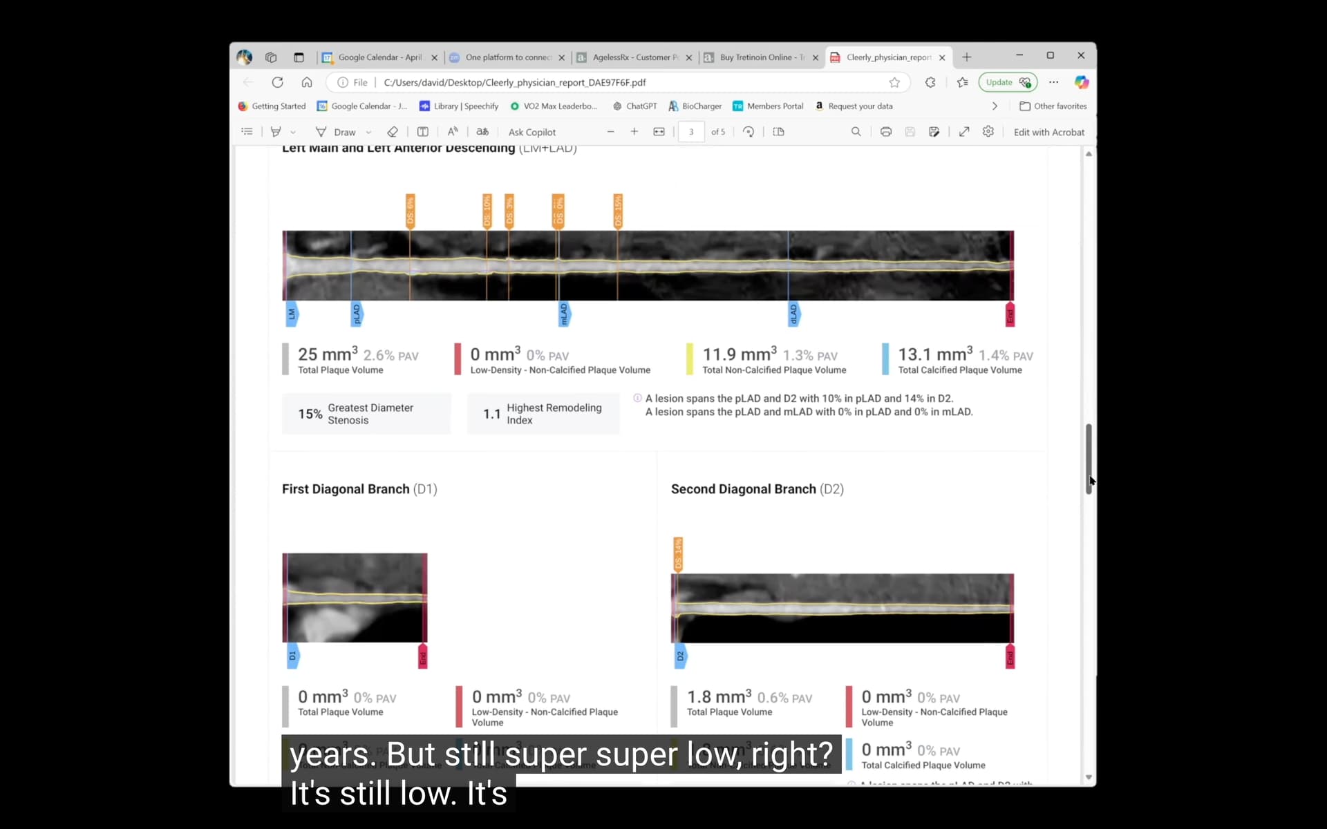Click the scrollbar up arrow
Viewport: 1327px width, 829px height.
tap(1089, 153)
